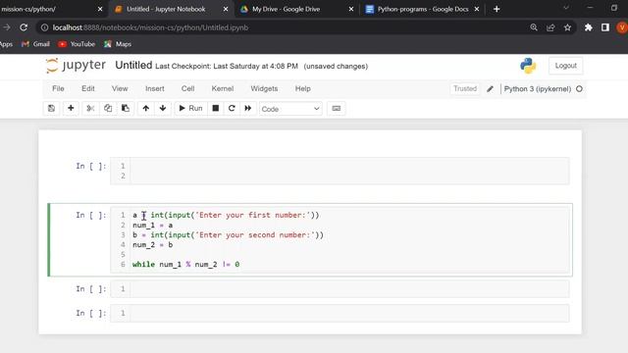The image size is (628, 353).
Task: Click the kernel idle circle indicator
Action: click(x=579, y=89)
